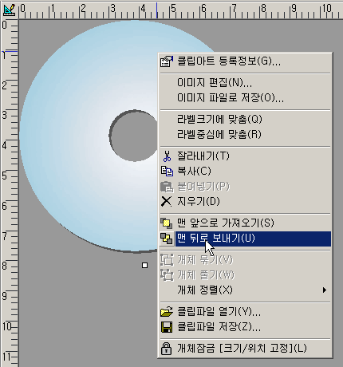Click the horizontal ruler at mark 5

click(x=173, y=10)
